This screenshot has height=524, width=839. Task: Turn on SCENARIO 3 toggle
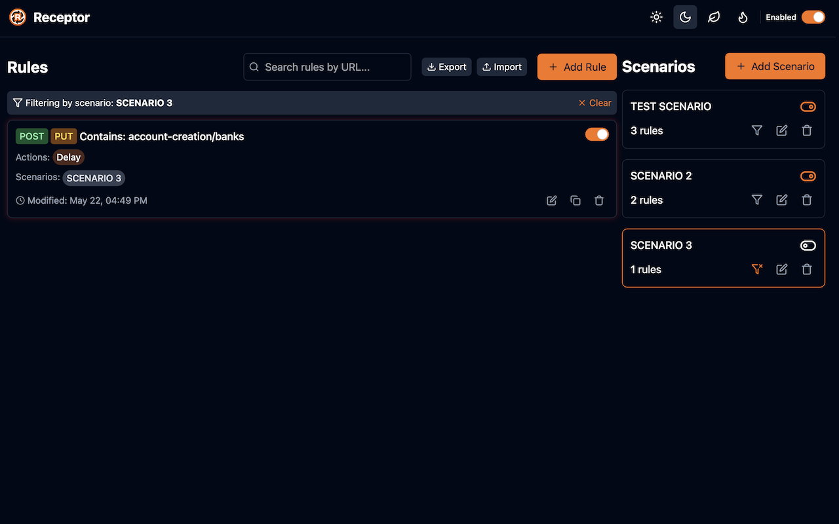[x=808, y=246]
